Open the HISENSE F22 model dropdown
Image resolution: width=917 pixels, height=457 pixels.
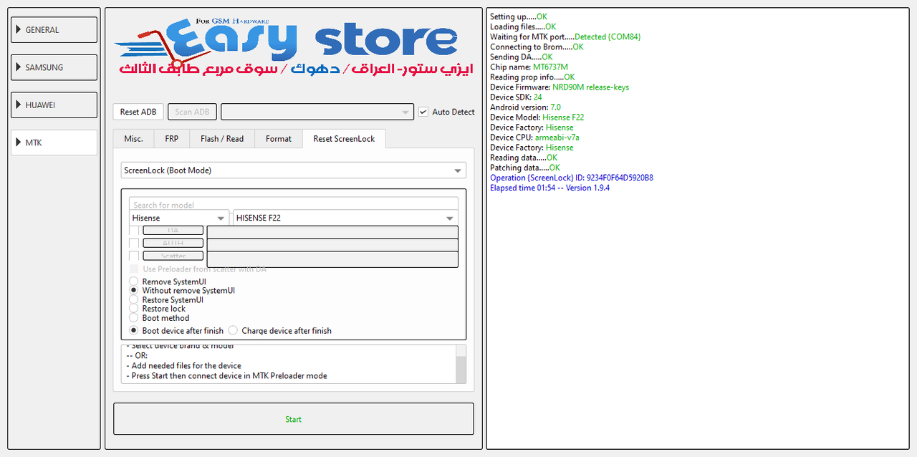point(345,218)
